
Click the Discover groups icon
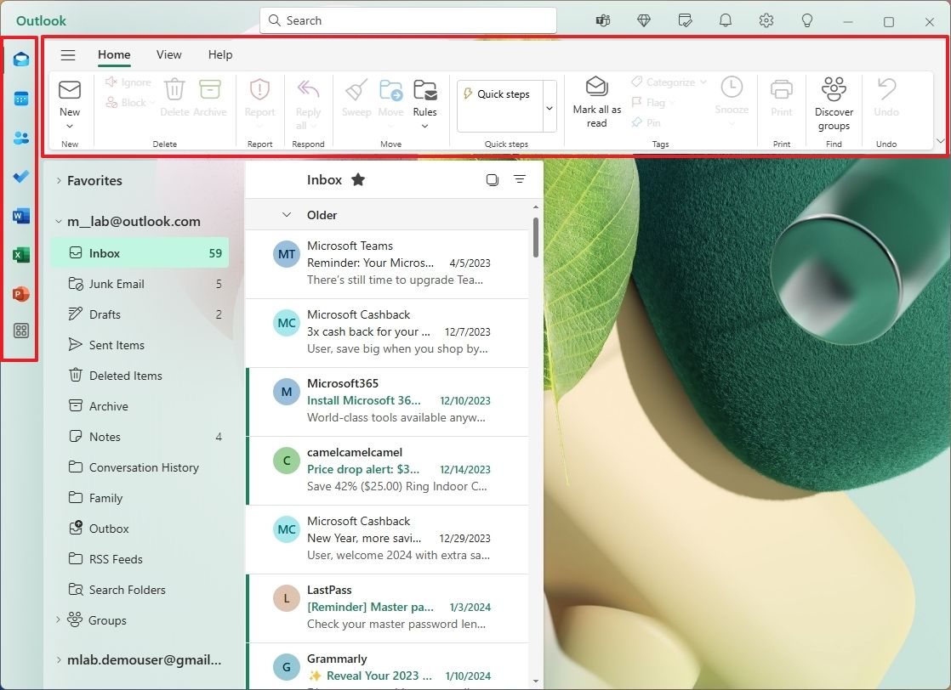pyautogui.click(x=833, y=101)
